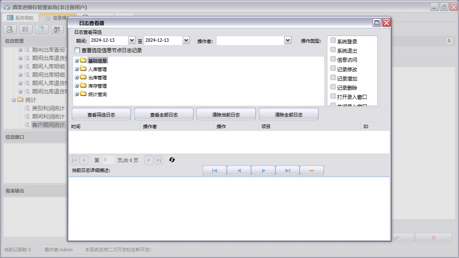This screenshot has height=258, width=459.
Task: Click the user/operator toolbar icon
Action: [57, 29]
